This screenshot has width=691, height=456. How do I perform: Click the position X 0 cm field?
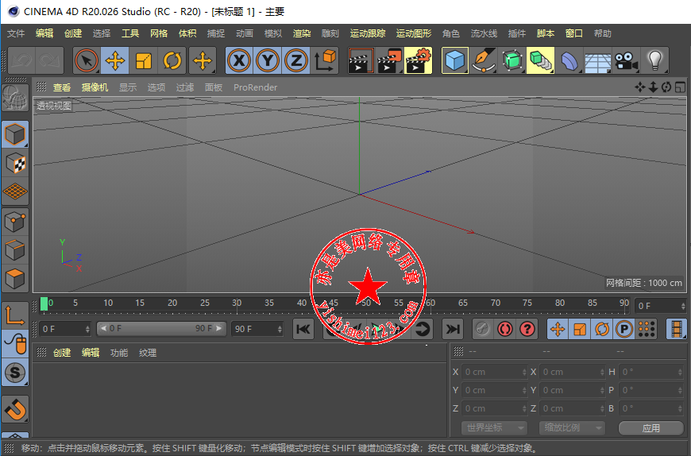(x=495, y=372)
